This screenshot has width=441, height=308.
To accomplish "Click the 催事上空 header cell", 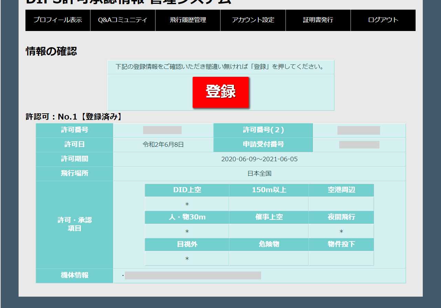I will 269,217.
